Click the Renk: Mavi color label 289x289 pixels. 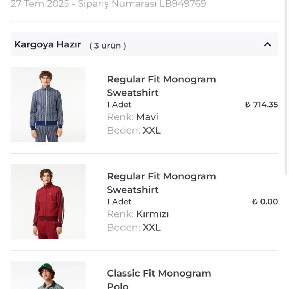tap(132, 117)
